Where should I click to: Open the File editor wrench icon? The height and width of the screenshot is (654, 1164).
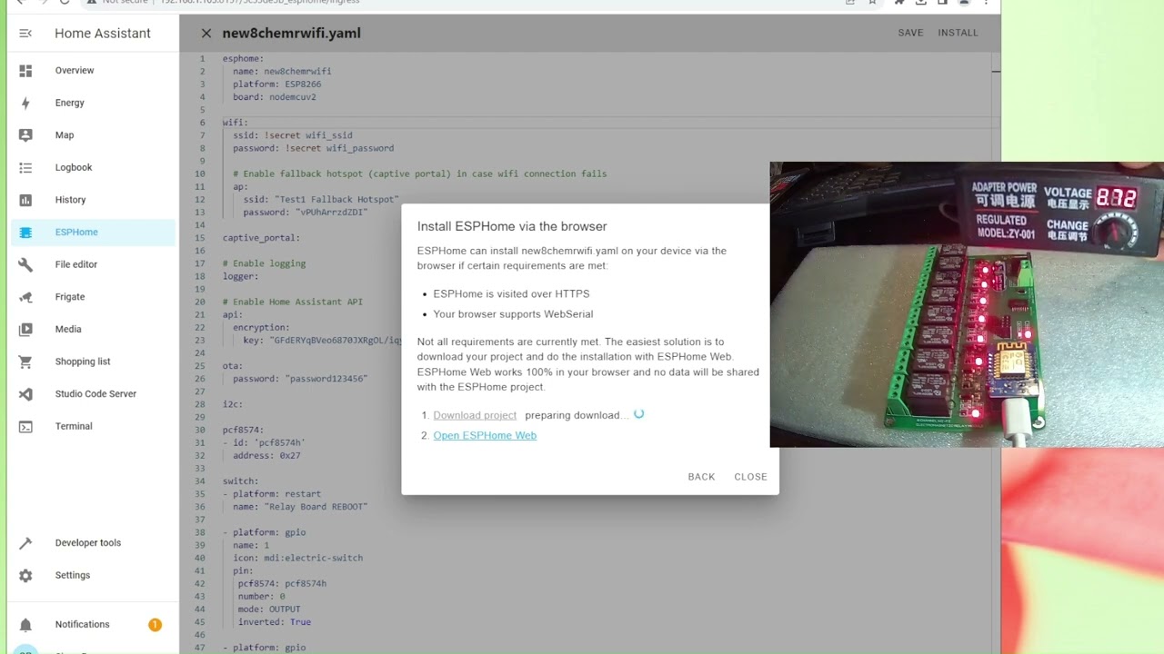point(25,264)
